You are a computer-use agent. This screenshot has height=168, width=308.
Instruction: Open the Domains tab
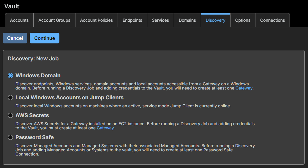[x=187, y=20]
